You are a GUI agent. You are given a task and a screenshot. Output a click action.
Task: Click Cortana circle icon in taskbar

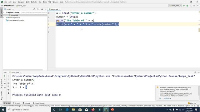point(54,110)
